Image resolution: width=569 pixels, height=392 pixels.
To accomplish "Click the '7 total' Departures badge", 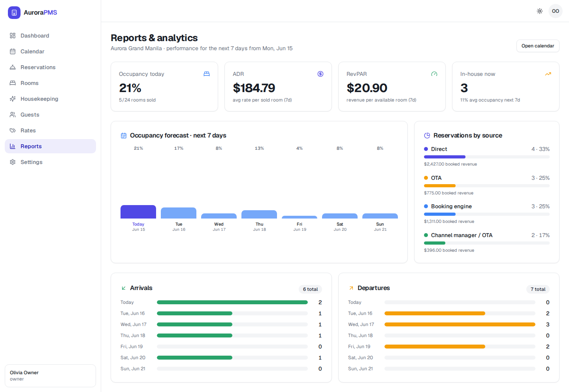I will tap(538, 289).
